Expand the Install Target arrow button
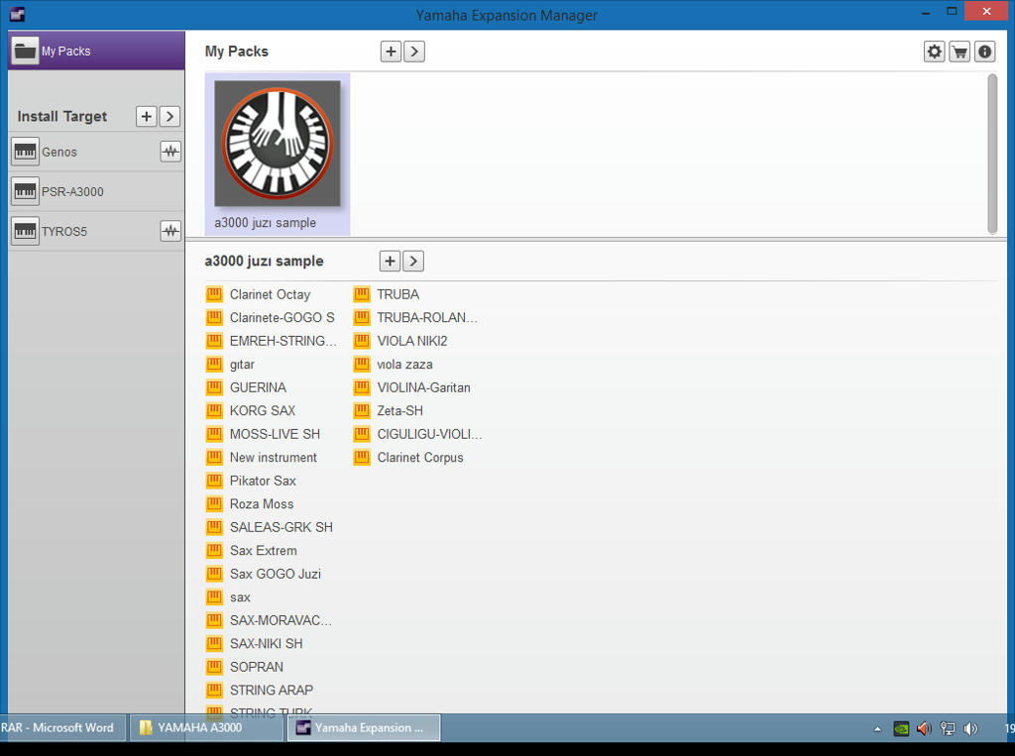This screenshot has height=756, width=1015. coord(169,117)
